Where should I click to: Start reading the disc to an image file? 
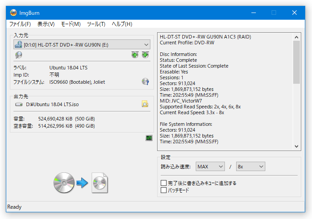coord(81,183)
